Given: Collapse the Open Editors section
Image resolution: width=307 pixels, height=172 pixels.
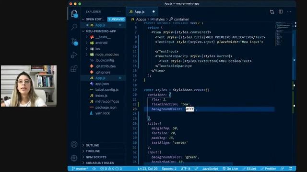Looking at the screenshot, I should click(83, 19).
